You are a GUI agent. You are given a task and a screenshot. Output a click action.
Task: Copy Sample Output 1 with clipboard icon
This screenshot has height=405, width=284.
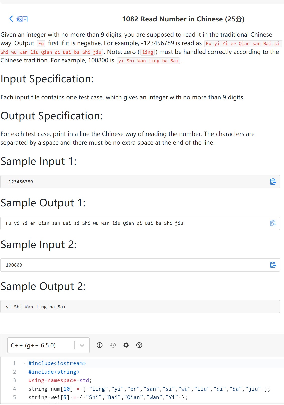(273, 223)
